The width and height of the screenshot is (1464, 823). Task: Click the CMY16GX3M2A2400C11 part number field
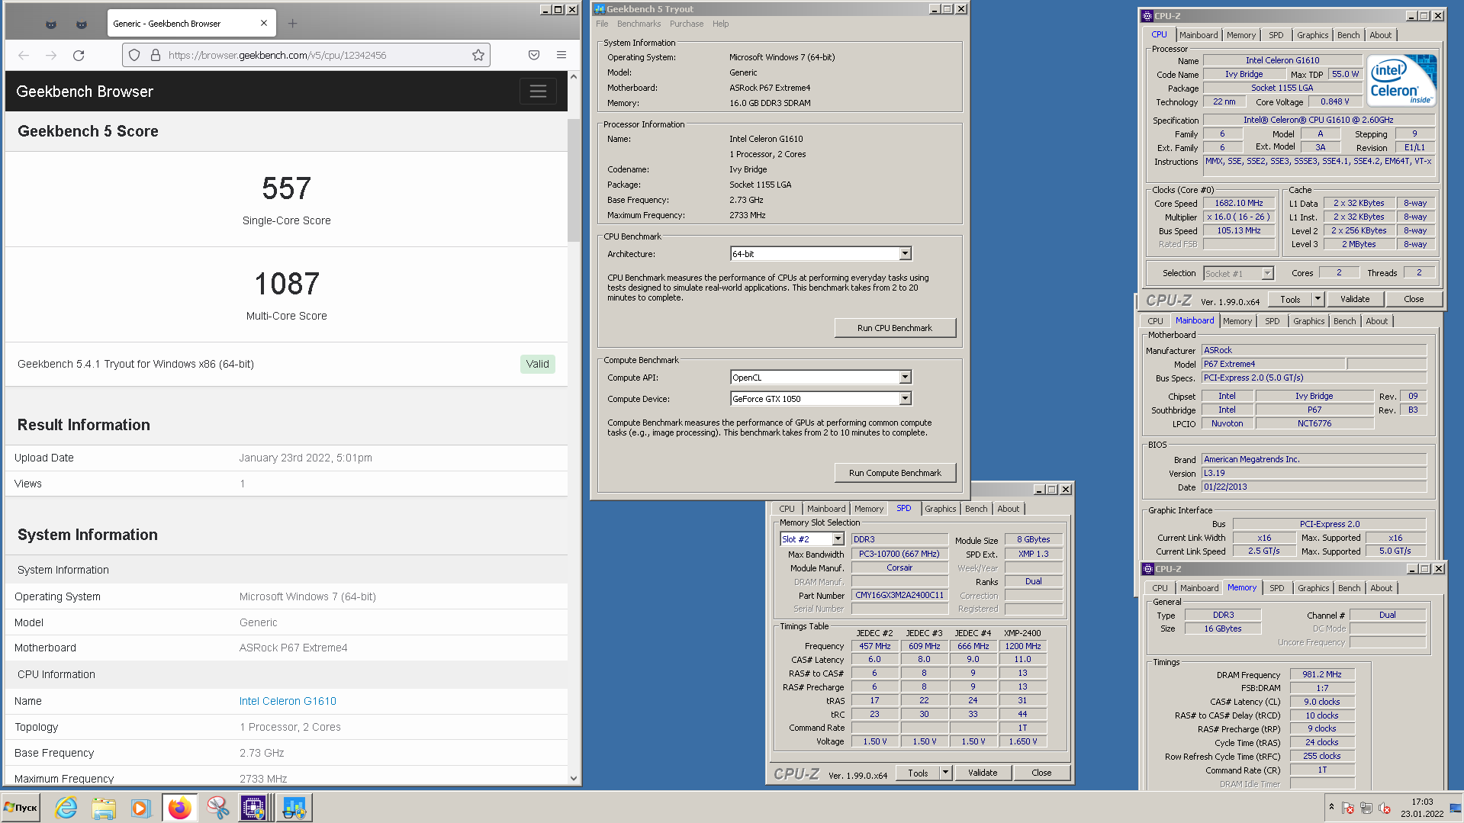899,595
